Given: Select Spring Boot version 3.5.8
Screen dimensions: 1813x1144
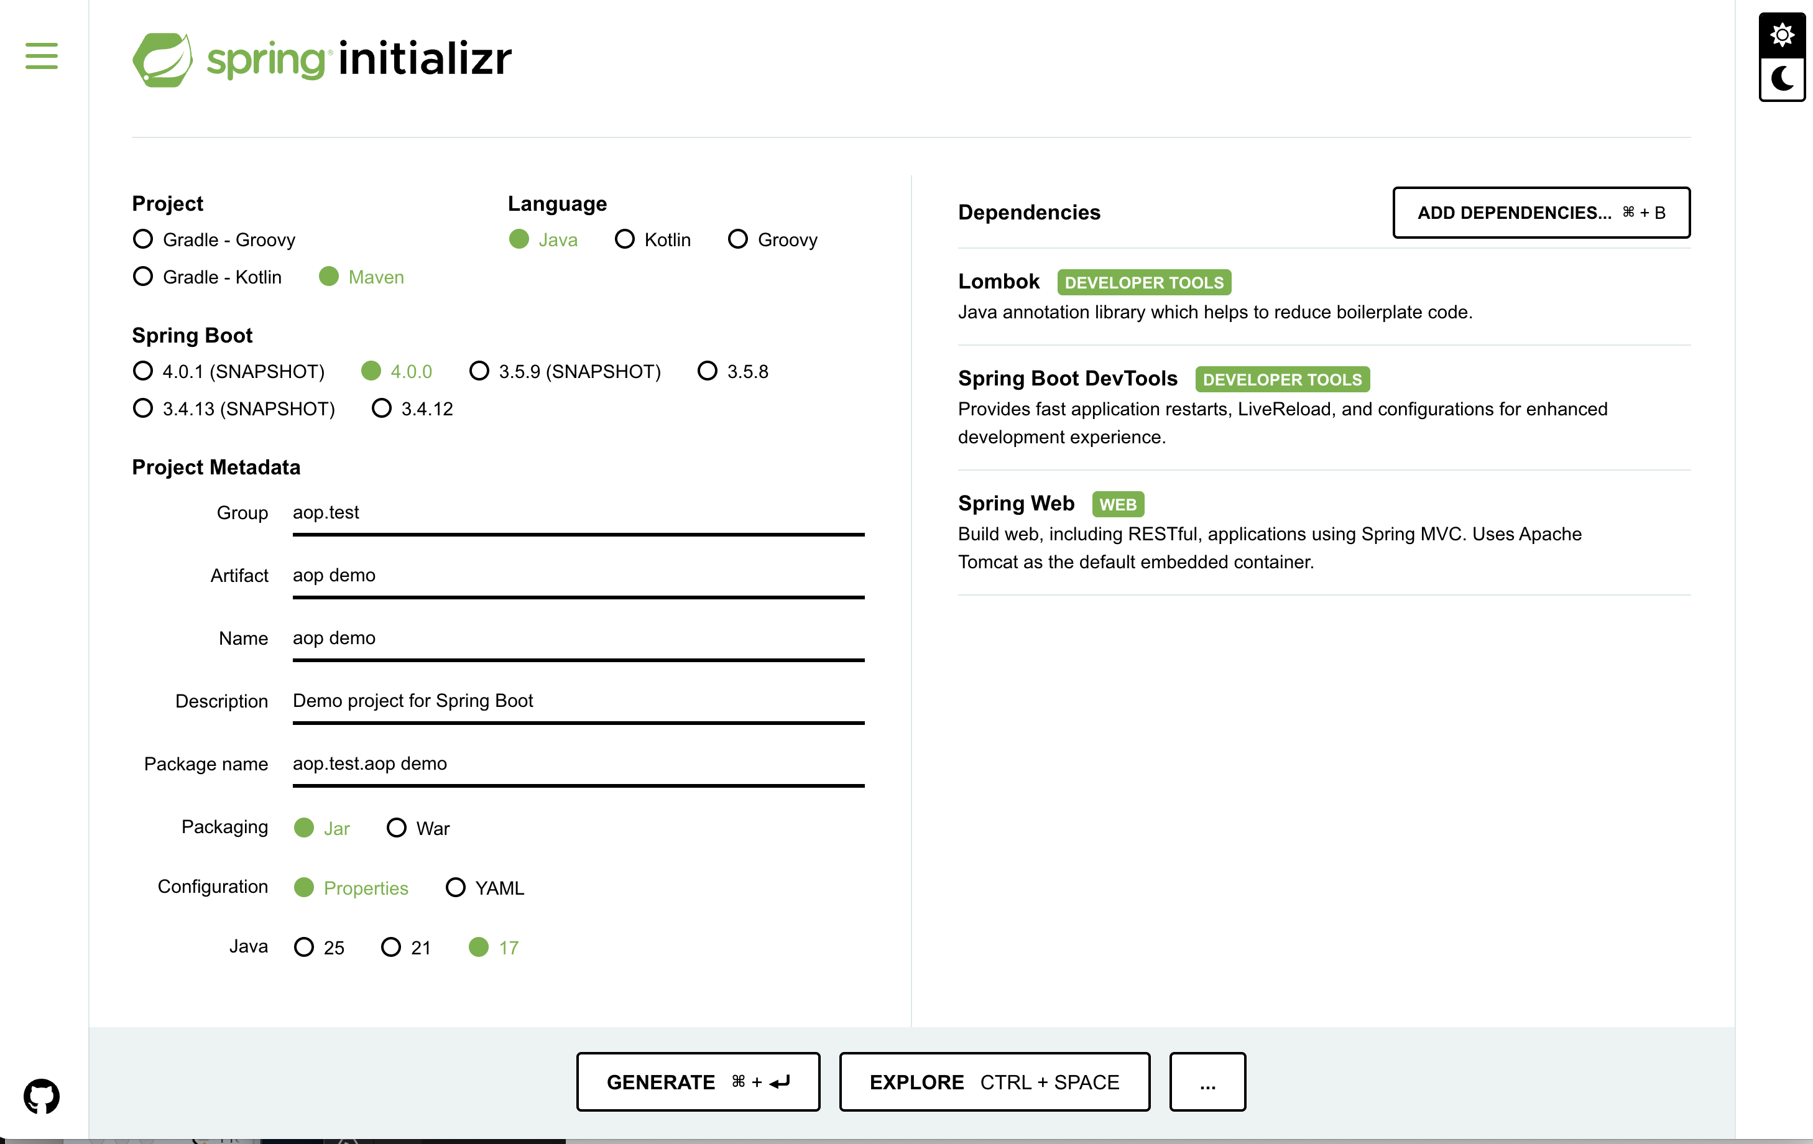Looking at the screenshot, I should click(707, 371).
